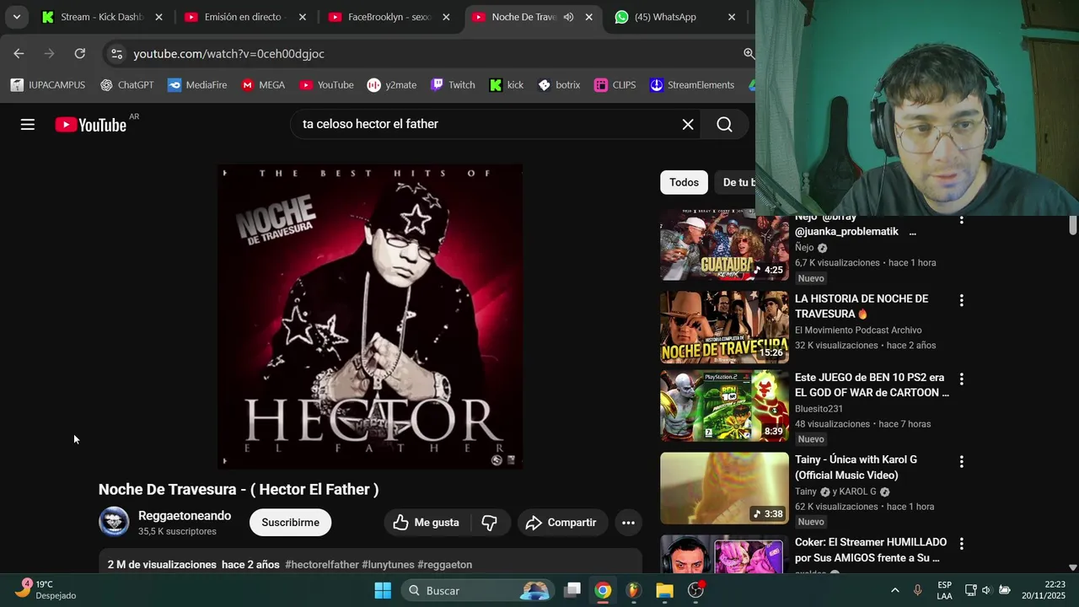
Task: Open LA HISTORIA DE NOCHE DE TRAVESURA thumbnail
Action: pyautogui.click(x=724, y=327)
